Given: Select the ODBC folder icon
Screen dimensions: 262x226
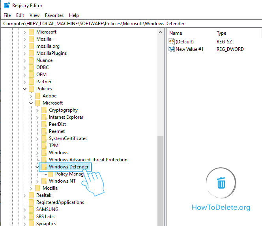Looking at the screenshot, I should coord(32,67).
